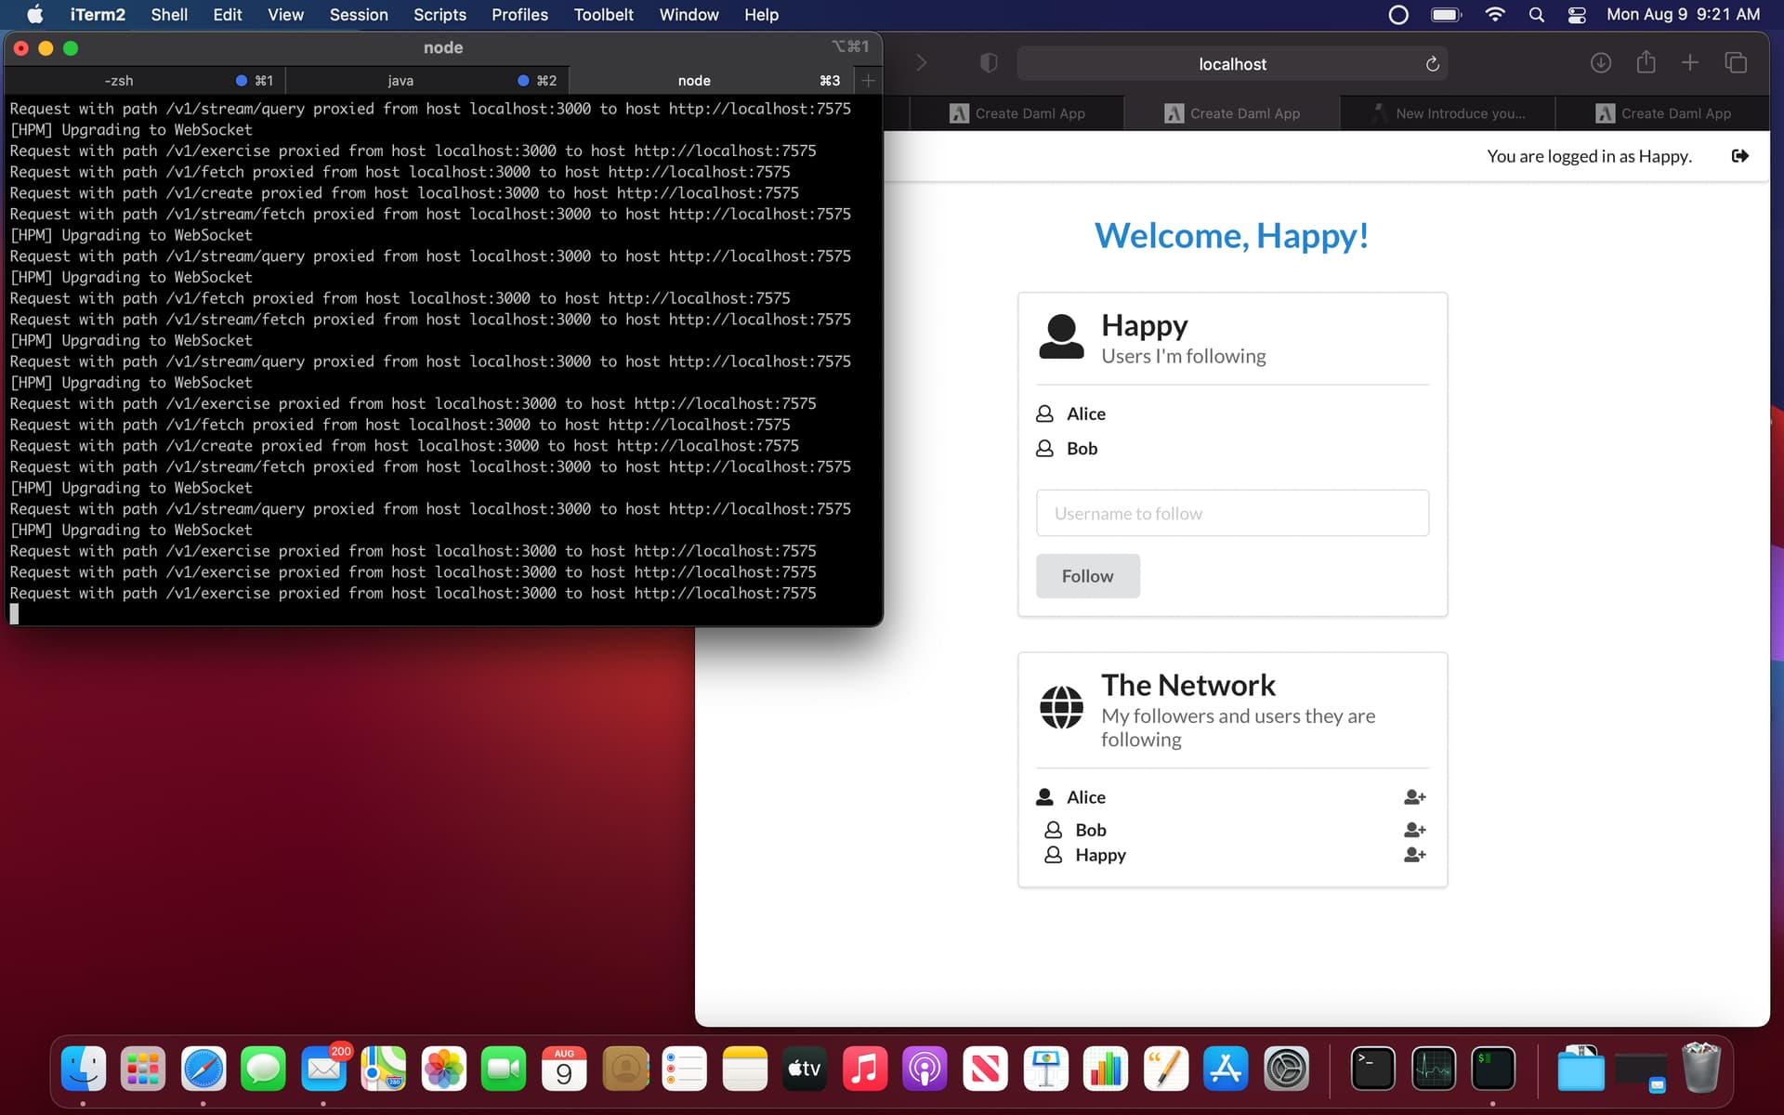Open macOS Control Center in menu bar
The height and width of the screenshot is (1115, 1784).
1577,15
